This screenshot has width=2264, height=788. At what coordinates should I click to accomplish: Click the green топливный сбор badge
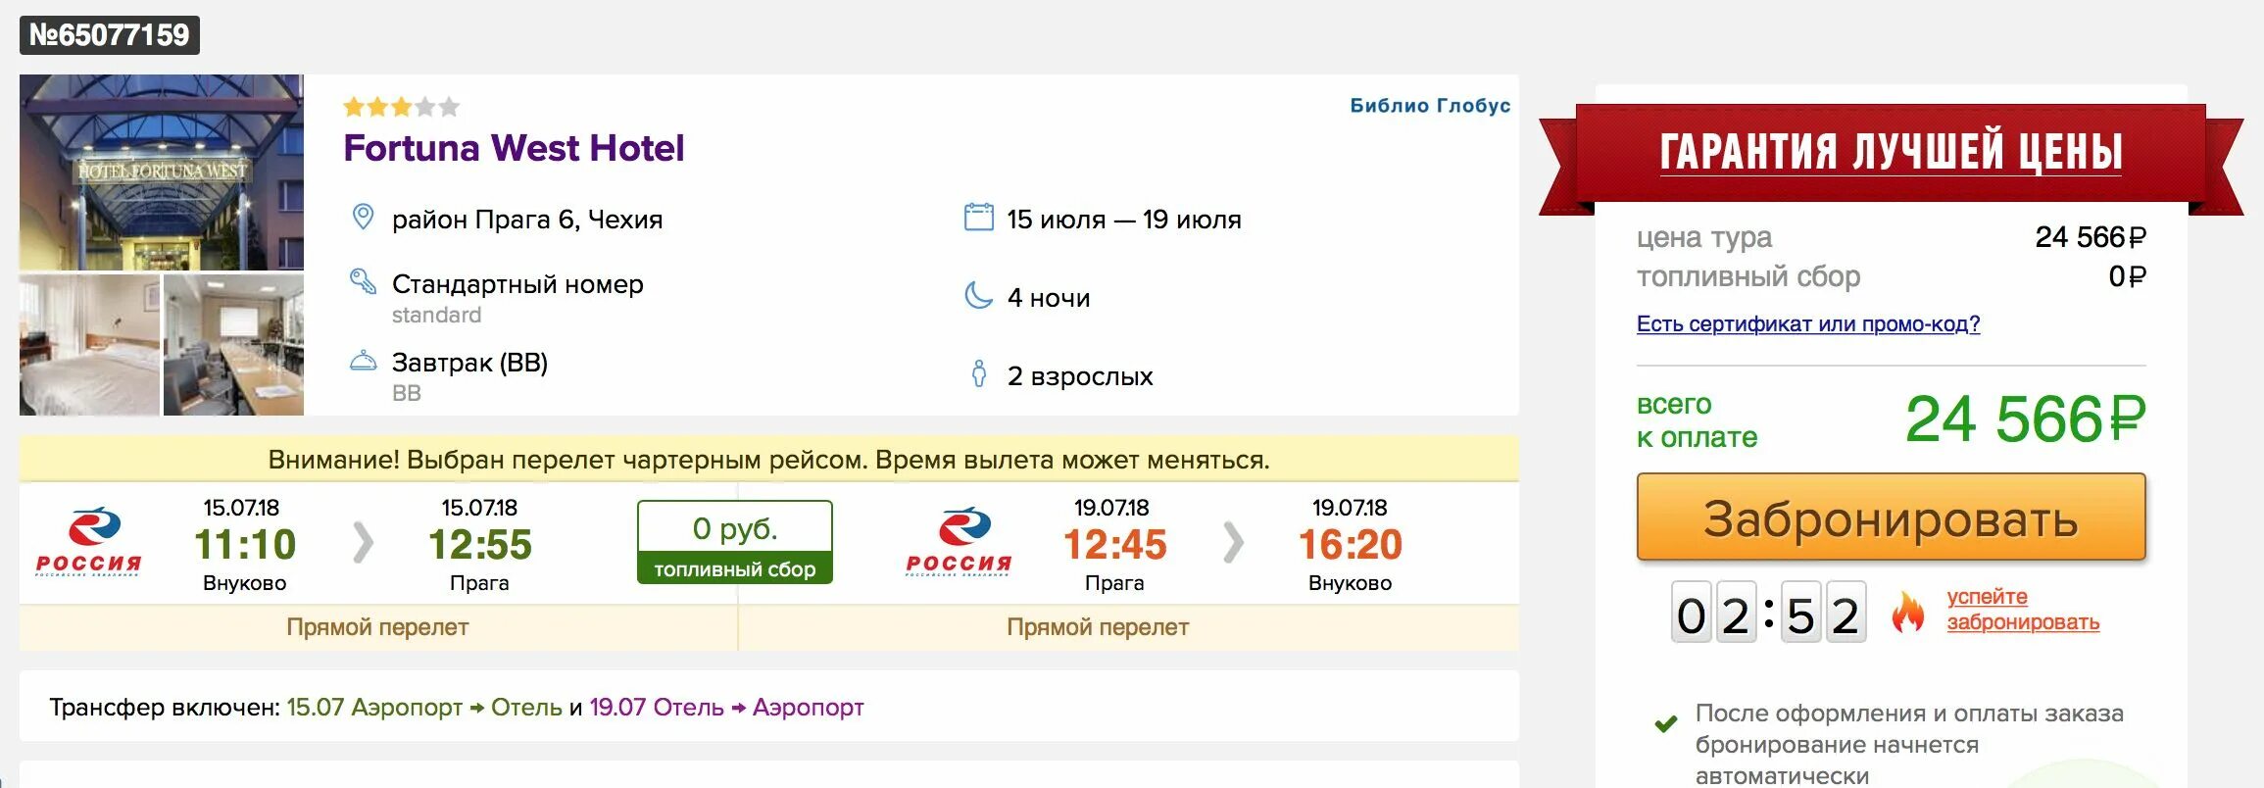(x=734, y=542)
